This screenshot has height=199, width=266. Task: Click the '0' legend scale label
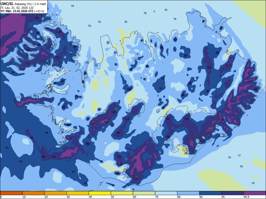pos(1,197)
